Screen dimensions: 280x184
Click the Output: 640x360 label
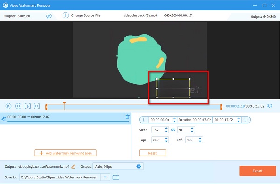(x=263, y=17)
